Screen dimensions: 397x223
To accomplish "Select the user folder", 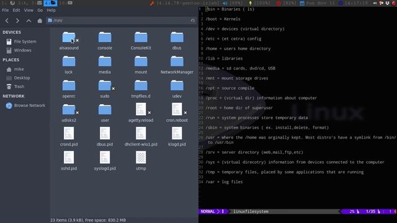I will point(105,113).
